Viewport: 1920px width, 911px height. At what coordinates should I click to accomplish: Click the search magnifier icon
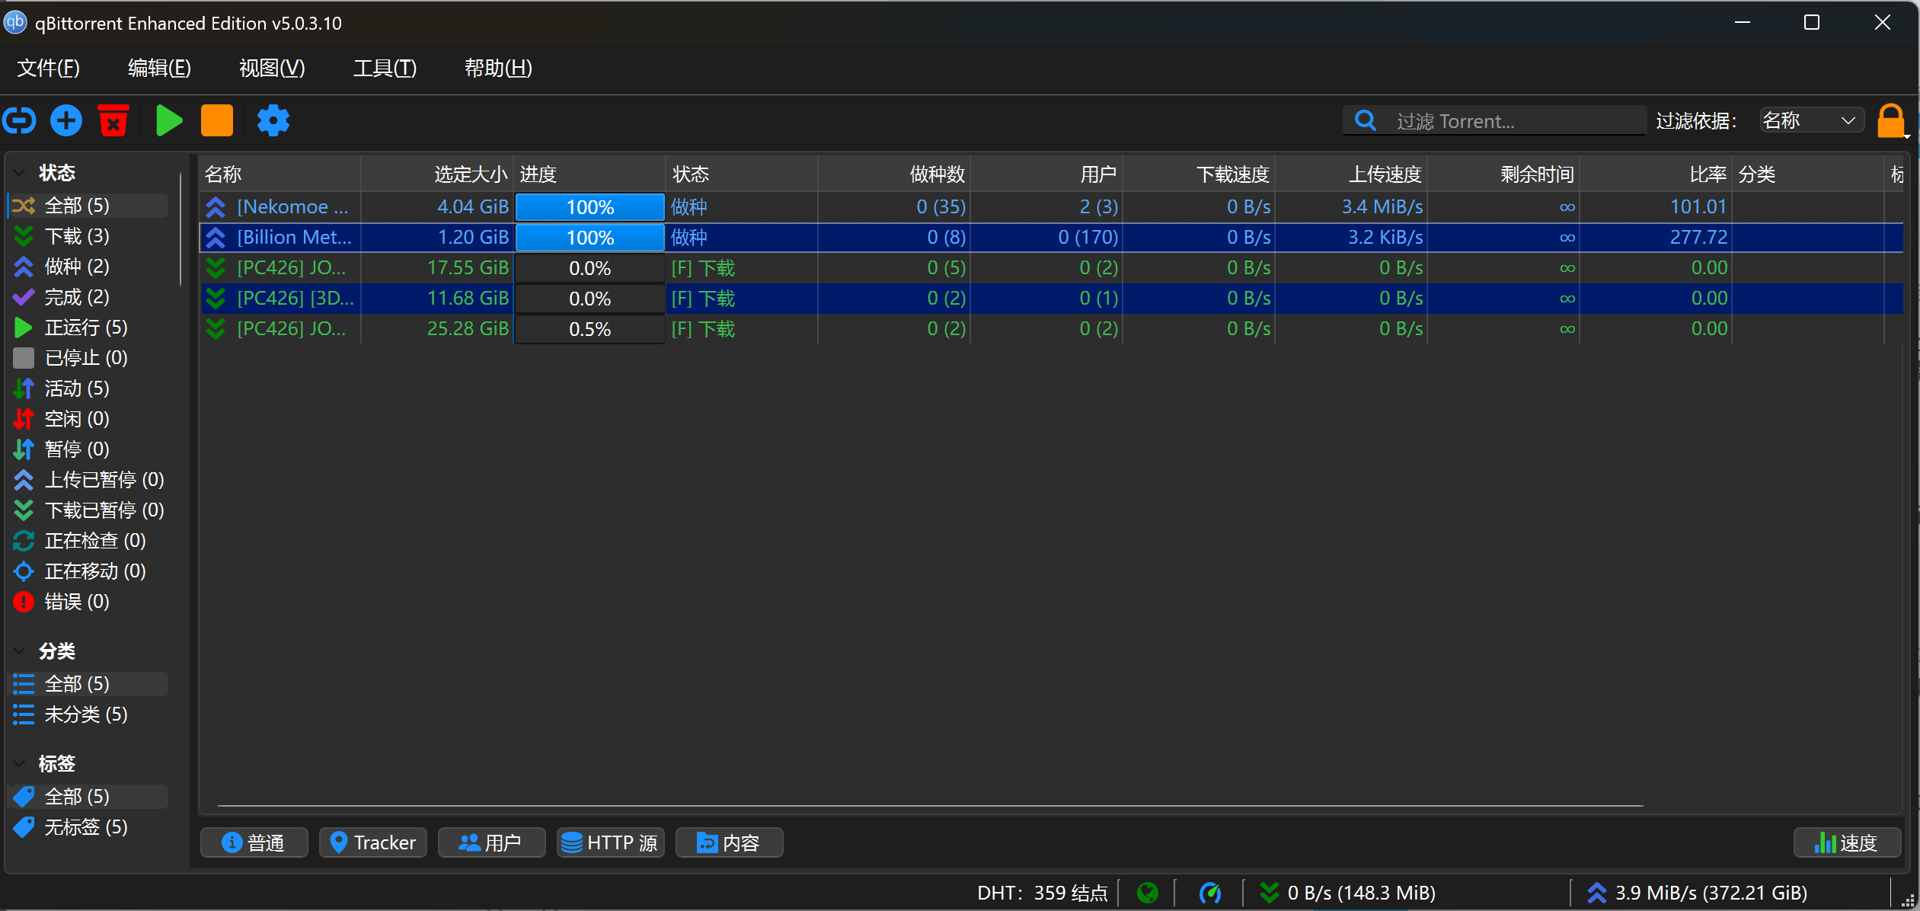click(1366, 120)
